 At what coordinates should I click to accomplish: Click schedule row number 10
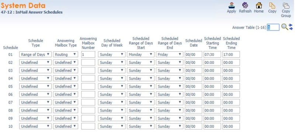click(11, 126)
